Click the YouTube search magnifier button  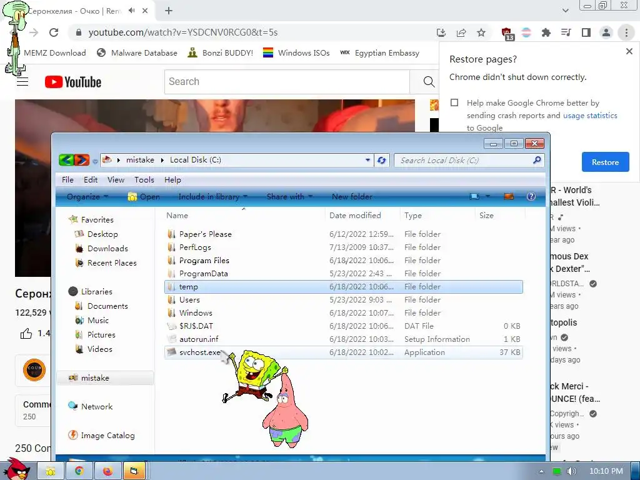coord(429,82)
